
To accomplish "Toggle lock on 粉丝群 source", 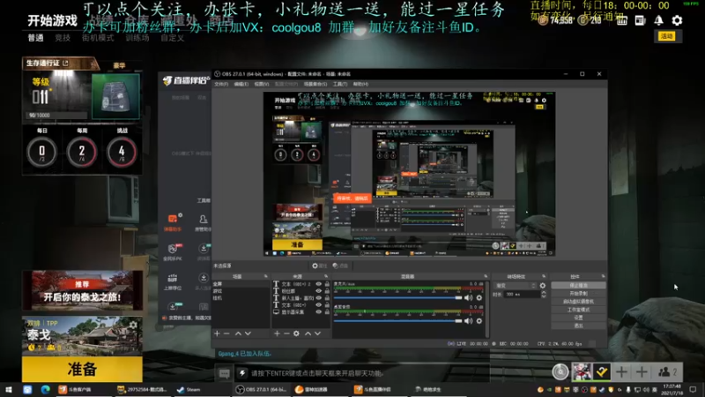I will tap(327, 291).
